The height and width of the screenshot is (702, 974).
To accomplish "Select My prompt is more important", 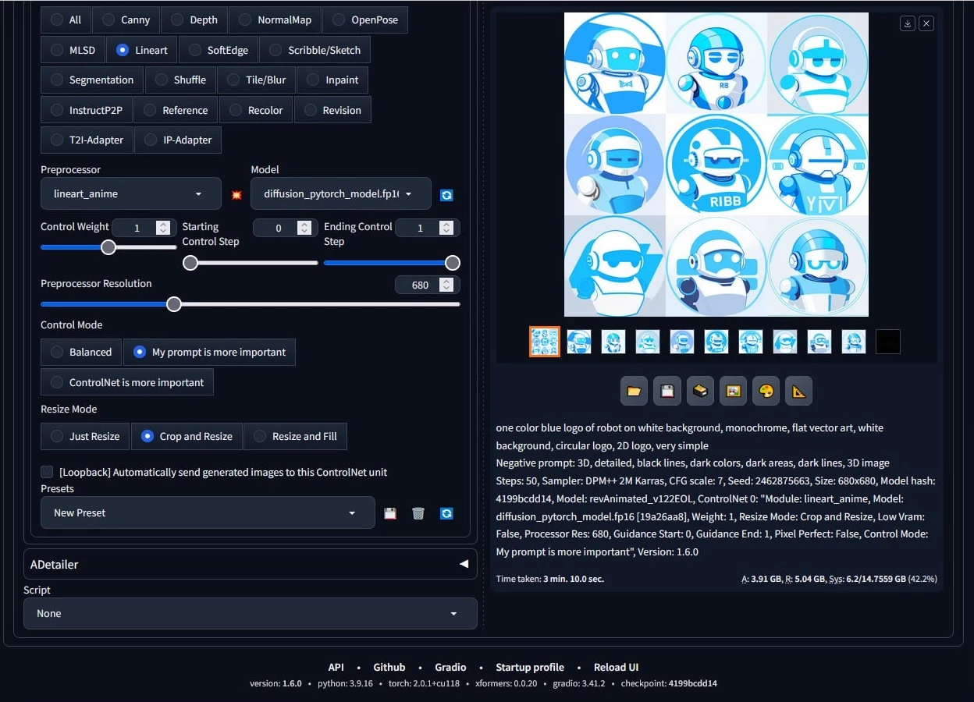I will [x=209, y=352].
